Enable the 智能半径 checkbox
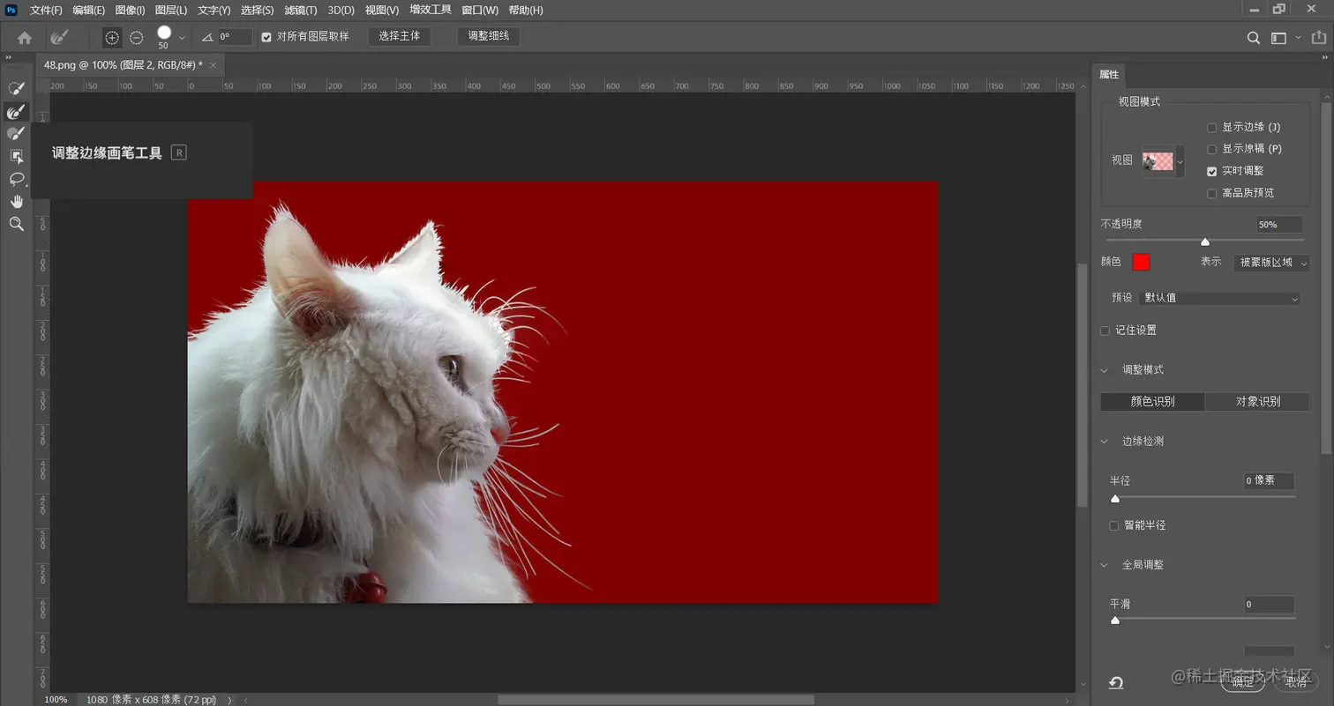Image resolution: width=1334 pixels, height=706 pixels. [x=1114, y=525]
